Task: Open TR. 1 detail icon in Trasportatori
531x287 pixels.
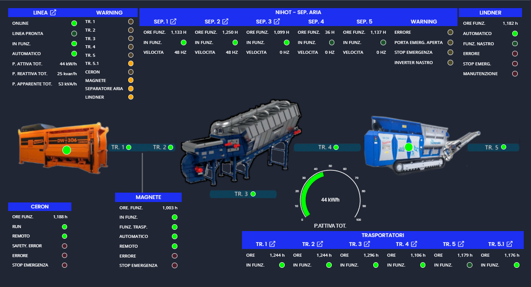Action: pos(272,244)
